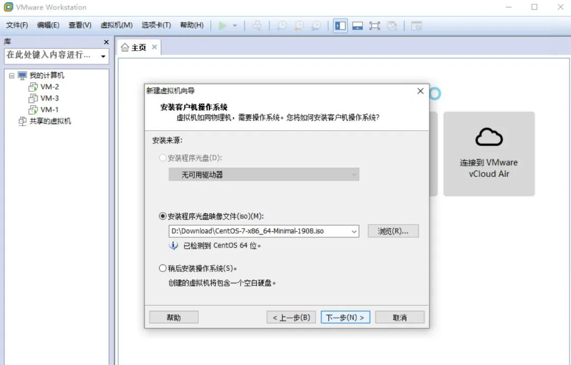
Task: Open the 编辑(E) menu
Action: tap(48, 25)
